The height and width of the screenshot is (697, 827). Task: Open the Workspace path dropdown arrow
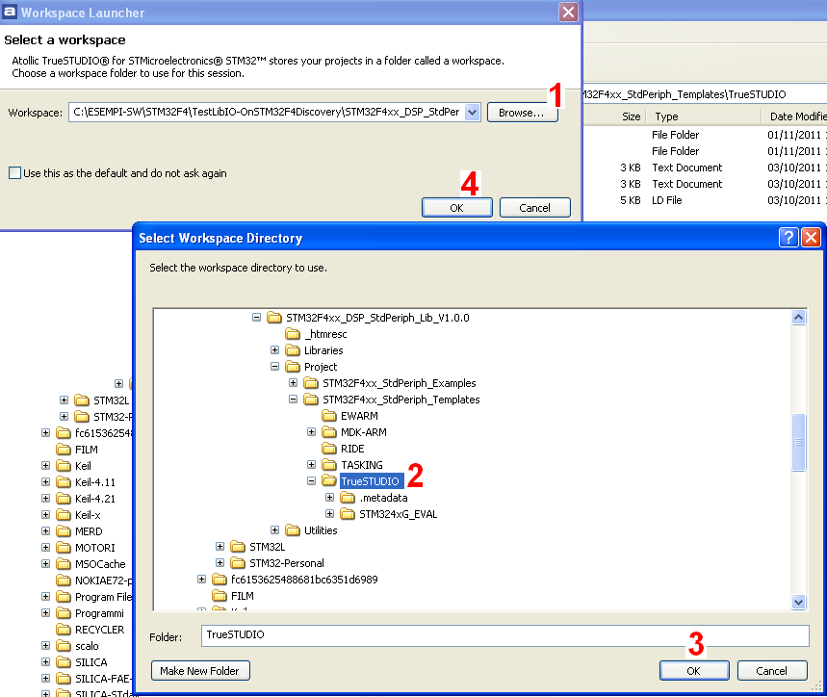pos(473,113)
